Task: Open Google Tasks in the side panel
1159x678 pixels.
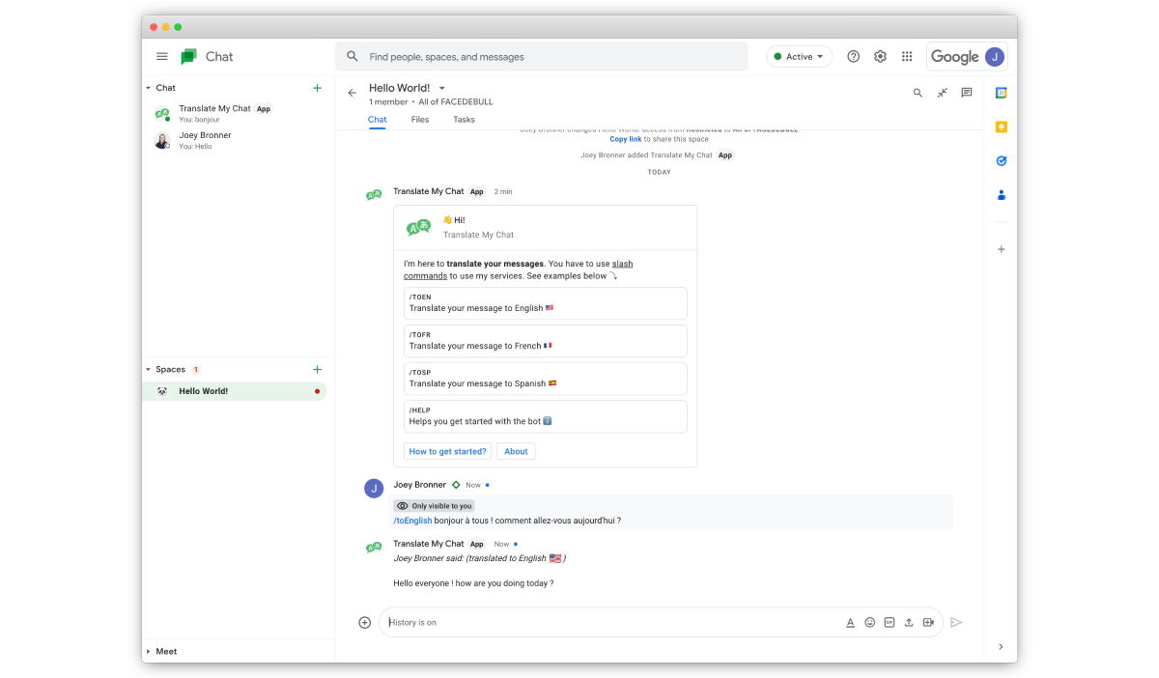Action: (1001, 161)
